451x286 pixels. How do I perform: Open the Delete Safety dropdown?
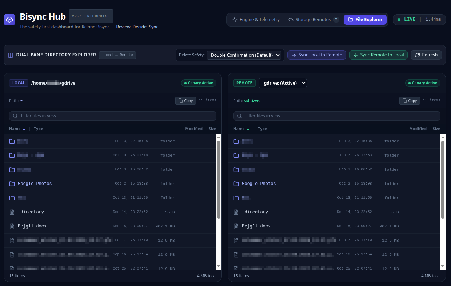click(x=244, y=55)
